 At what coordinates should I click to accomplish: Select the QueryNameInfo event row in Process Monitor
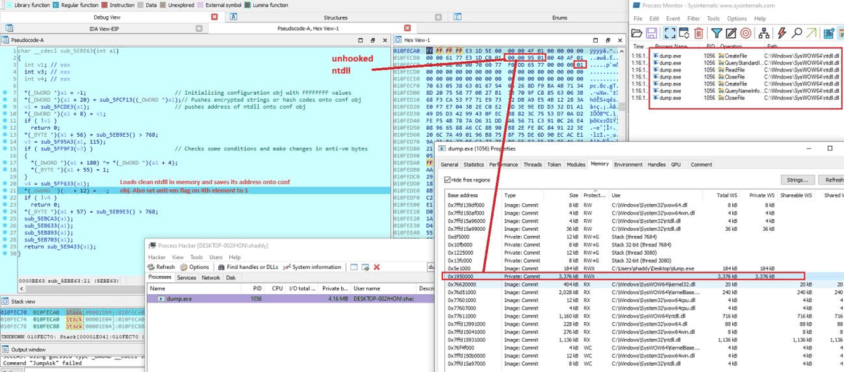pos(736,91)
